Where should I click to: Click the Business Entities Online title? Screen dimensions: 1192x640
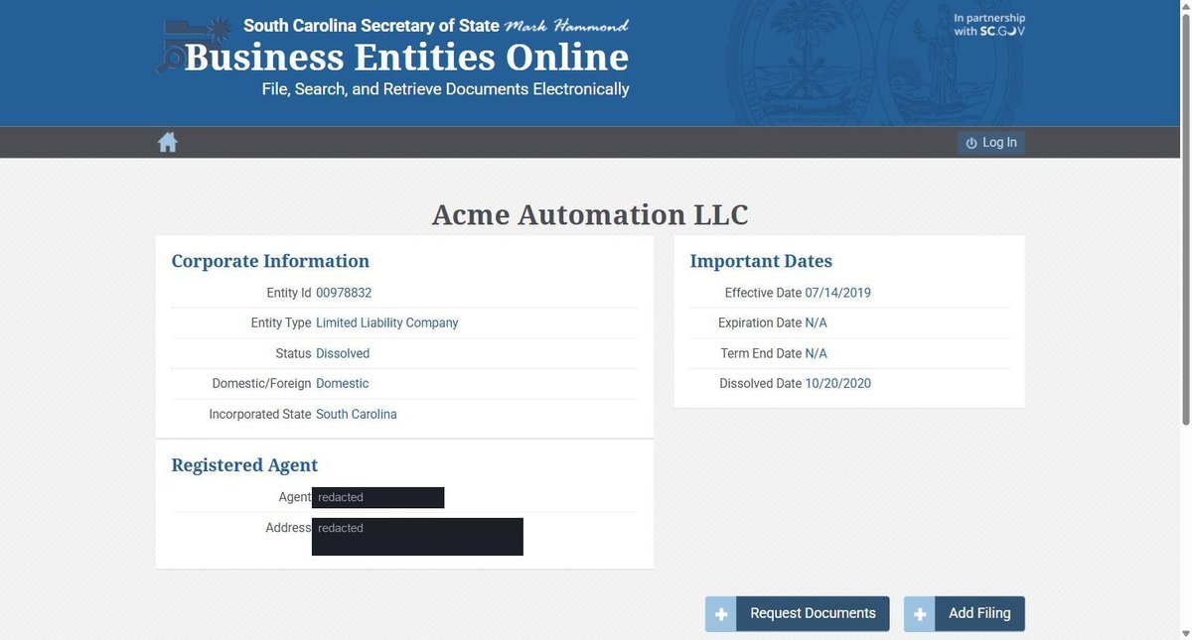tap(406, 57)
